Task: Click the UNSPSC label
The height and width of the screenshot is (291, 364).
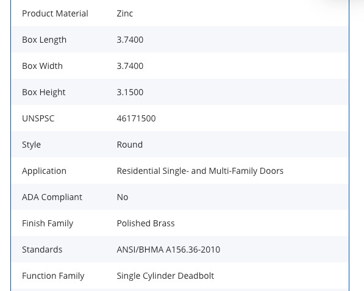Action: 38,118
